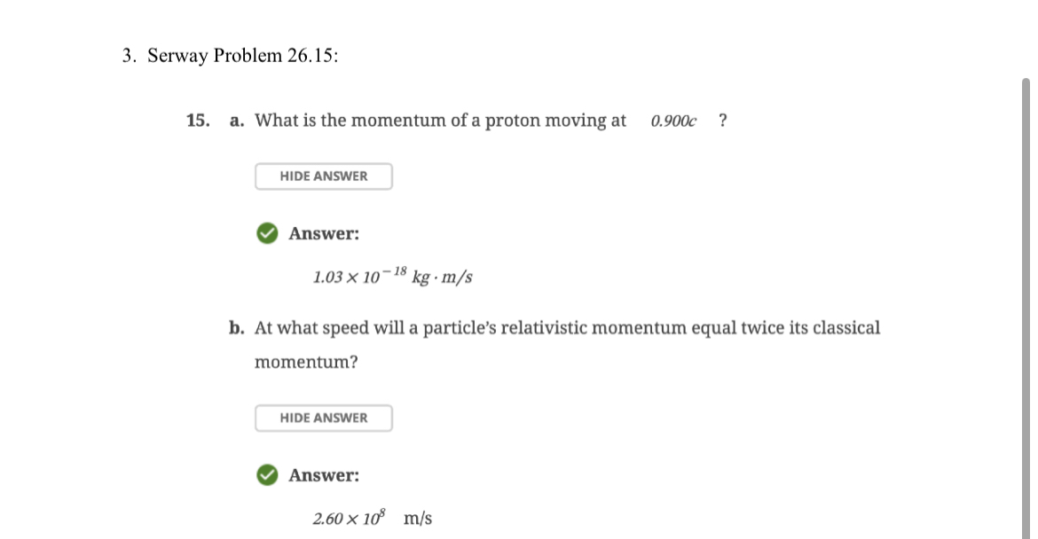
Task: Click the word "momentum?" ending part b
Action: tap(306, 363)
